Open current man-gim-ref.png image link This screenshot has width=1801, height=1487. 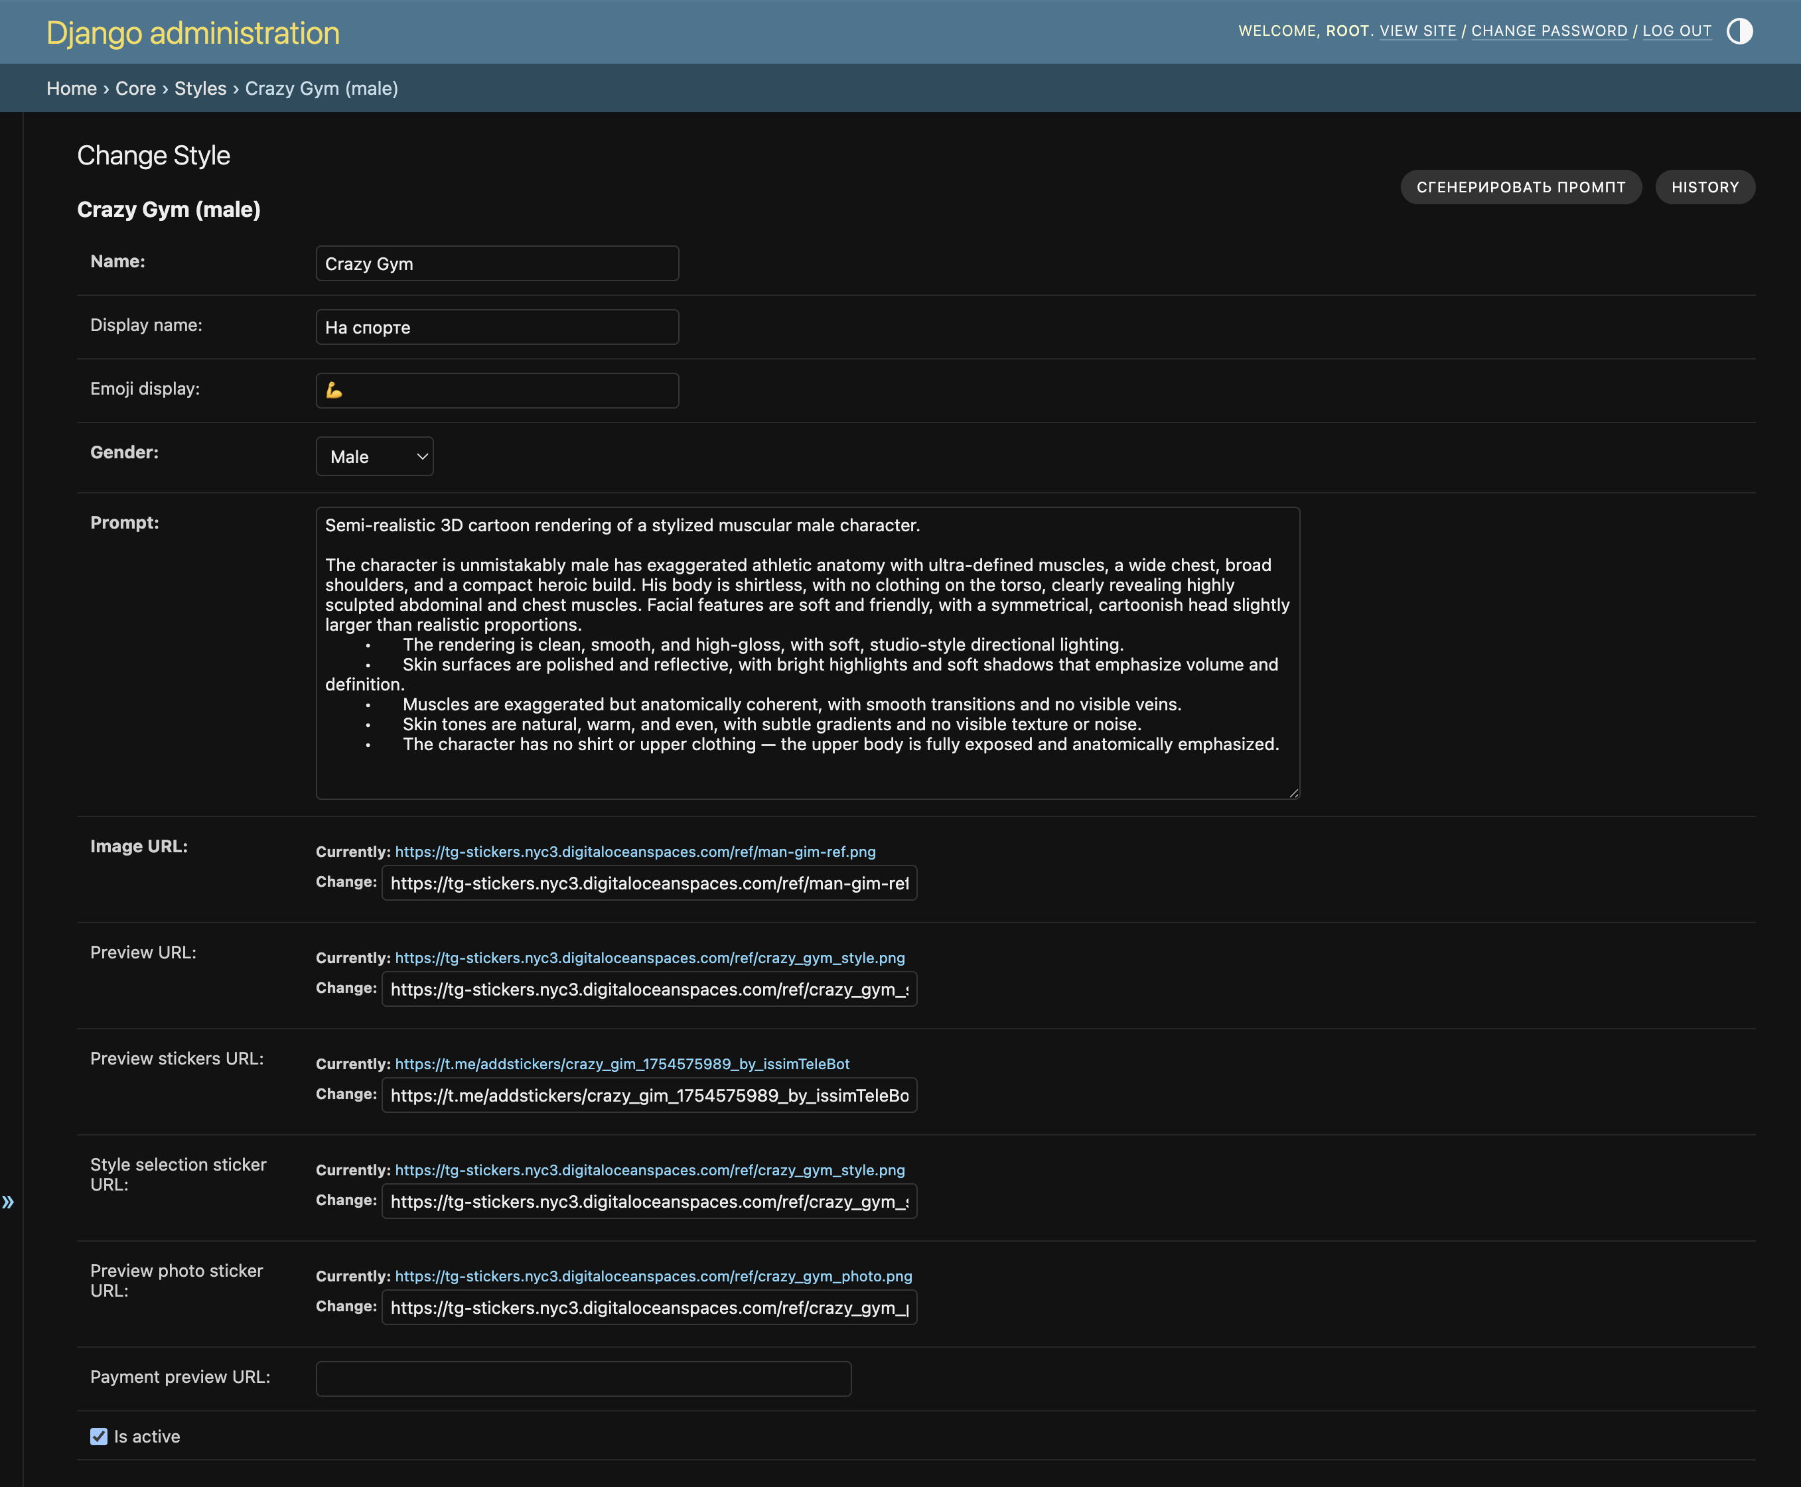coord(635,852)
